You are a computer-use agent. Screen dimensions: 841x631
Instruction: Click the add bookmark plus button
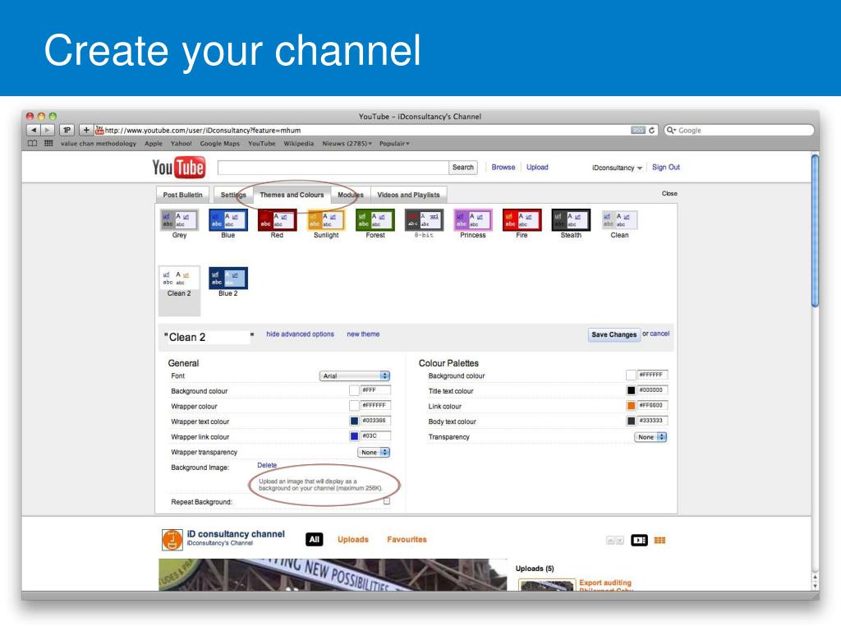pyautogui.click(x=85, y=130)
